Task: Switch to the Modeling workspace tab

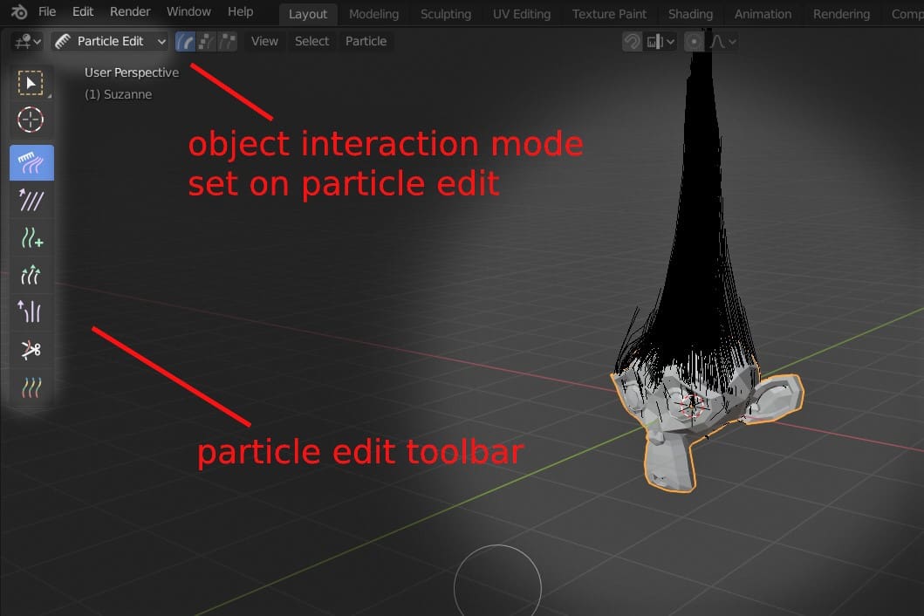Action: [x=373, y=14]
